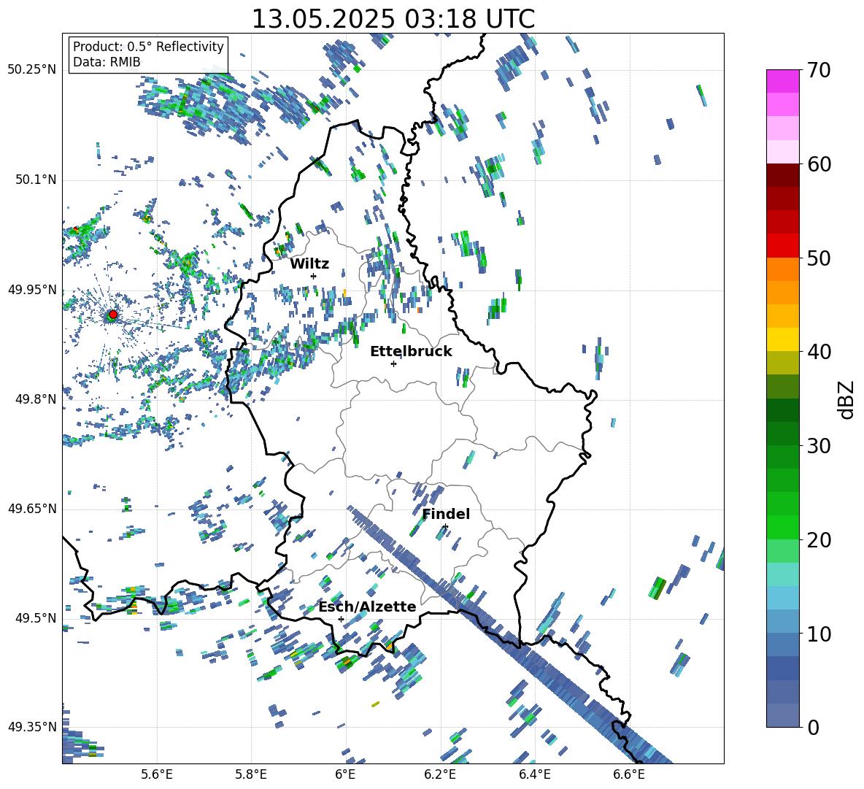Click the 40 tick label on colorbar
Screen dimensions: 864x789
click(819, 352)
